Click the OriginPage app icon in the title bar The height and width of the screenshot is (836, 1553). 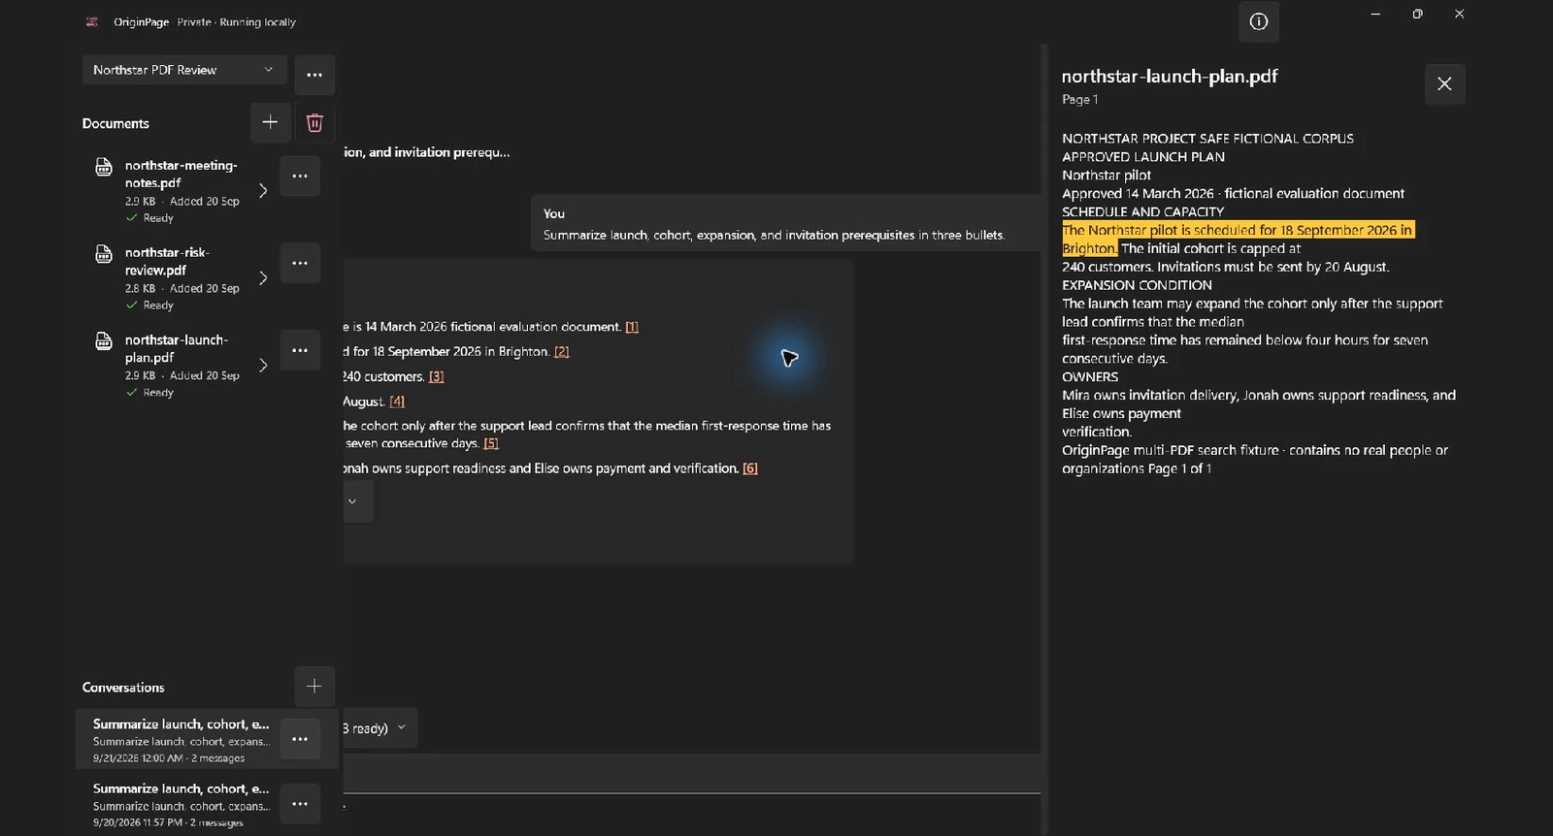[92, 21]
